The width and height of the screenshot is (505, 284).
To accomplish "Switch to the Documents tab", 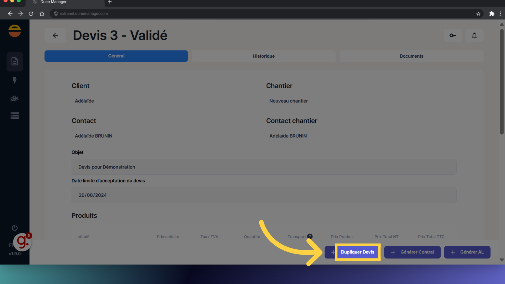I will pyautogui.click(x=411, y=56).
